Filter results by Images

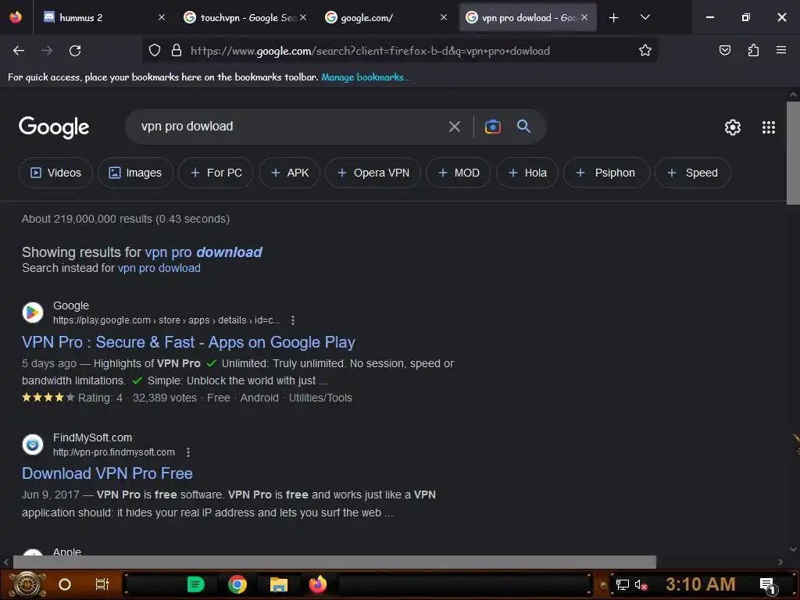(135, 173)
